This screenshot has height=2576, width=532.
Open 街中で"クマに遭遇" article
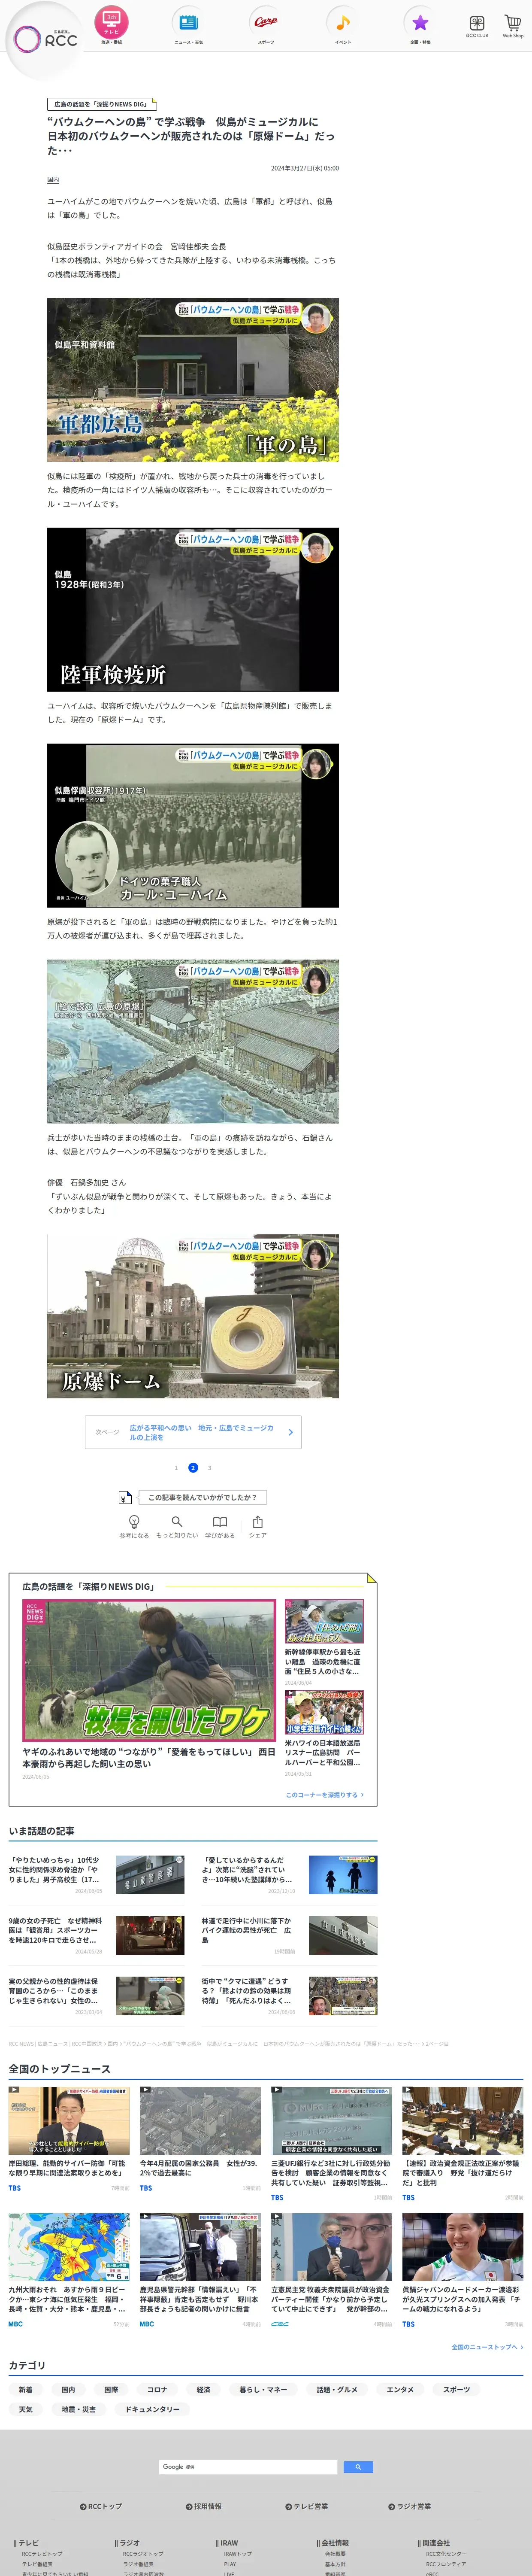click(248, 1991)
